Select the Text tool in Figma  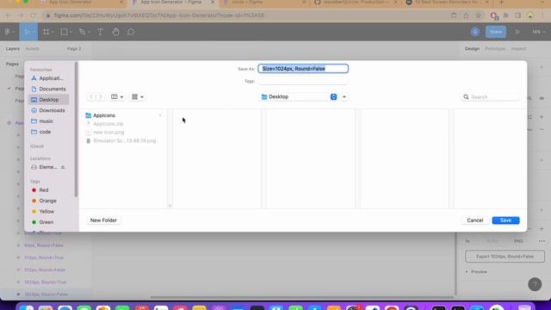[100, 32]
